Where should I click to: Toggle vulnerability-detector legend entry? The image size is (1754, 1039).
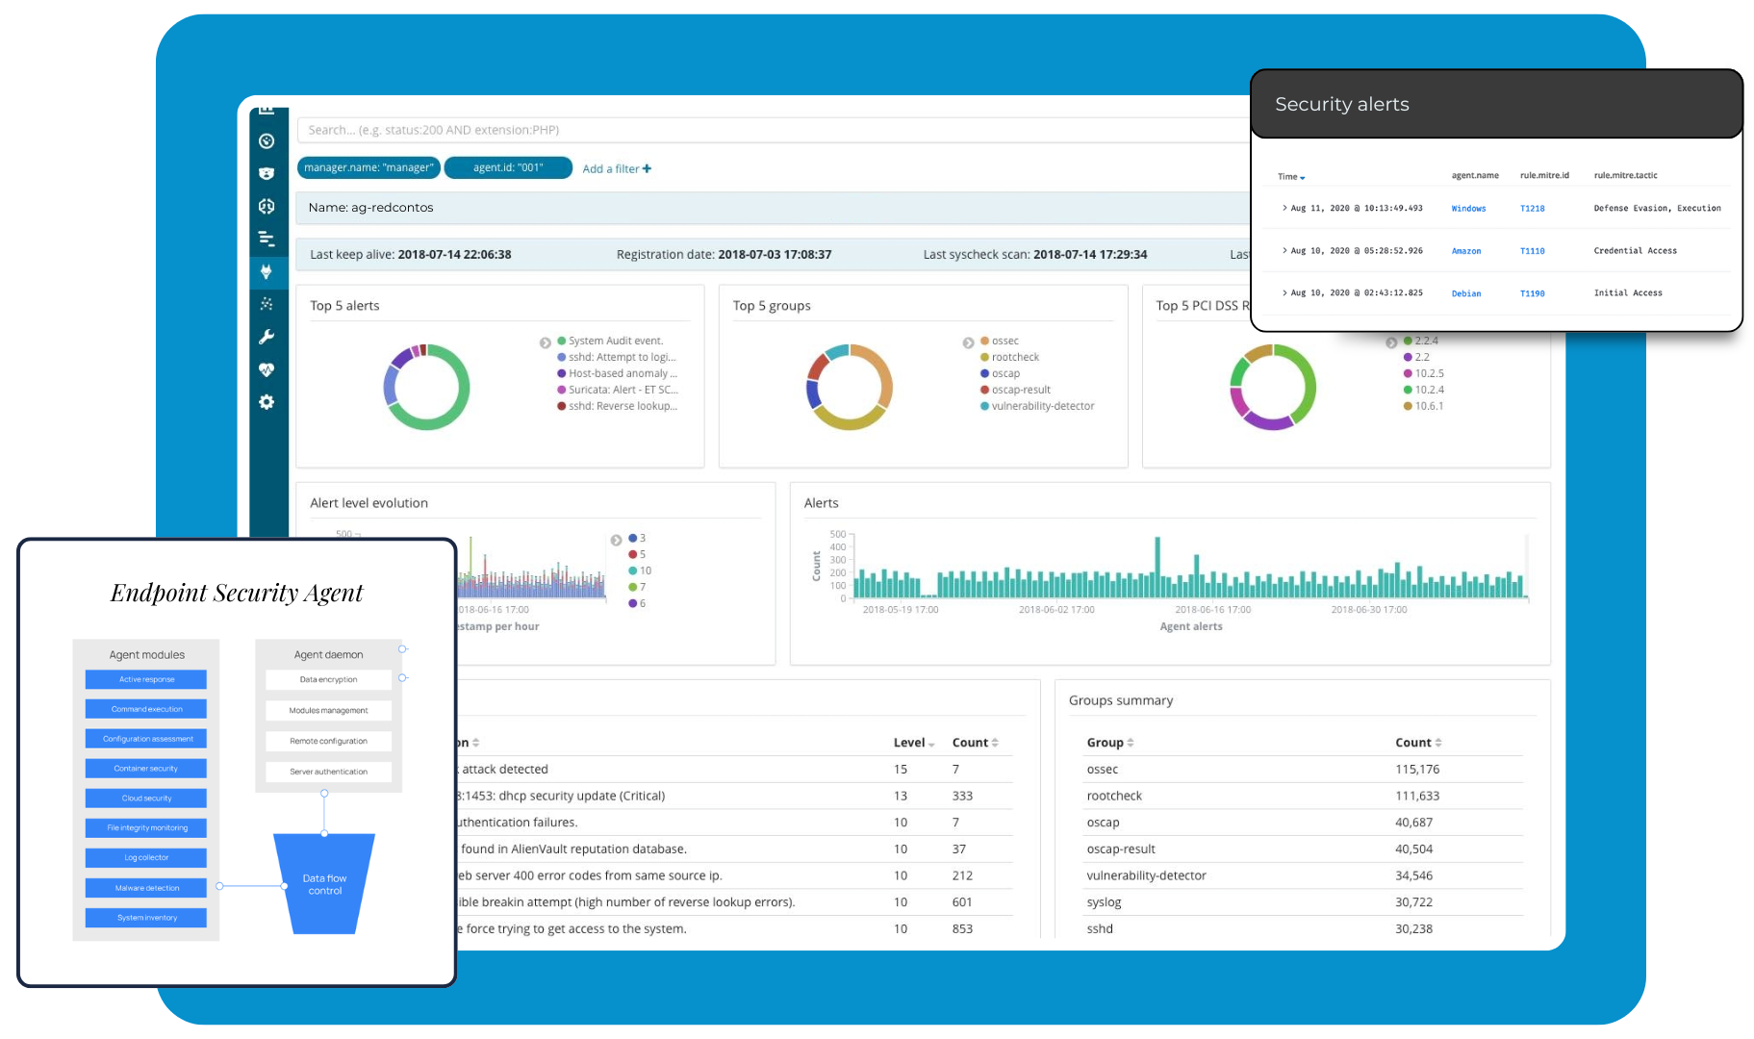tap(1037, 406)
